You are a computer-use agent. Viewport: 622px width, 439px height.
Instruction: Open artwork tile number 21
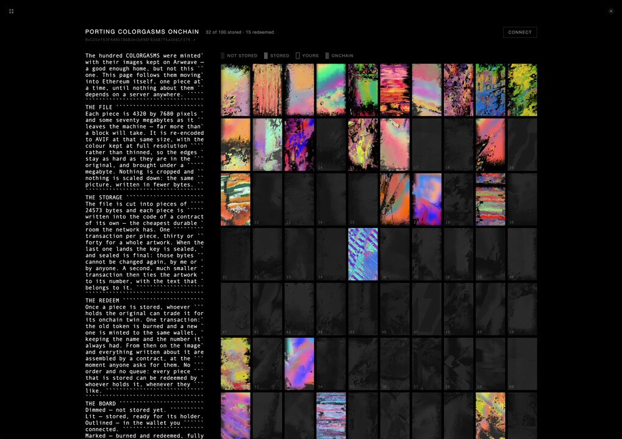235,199
